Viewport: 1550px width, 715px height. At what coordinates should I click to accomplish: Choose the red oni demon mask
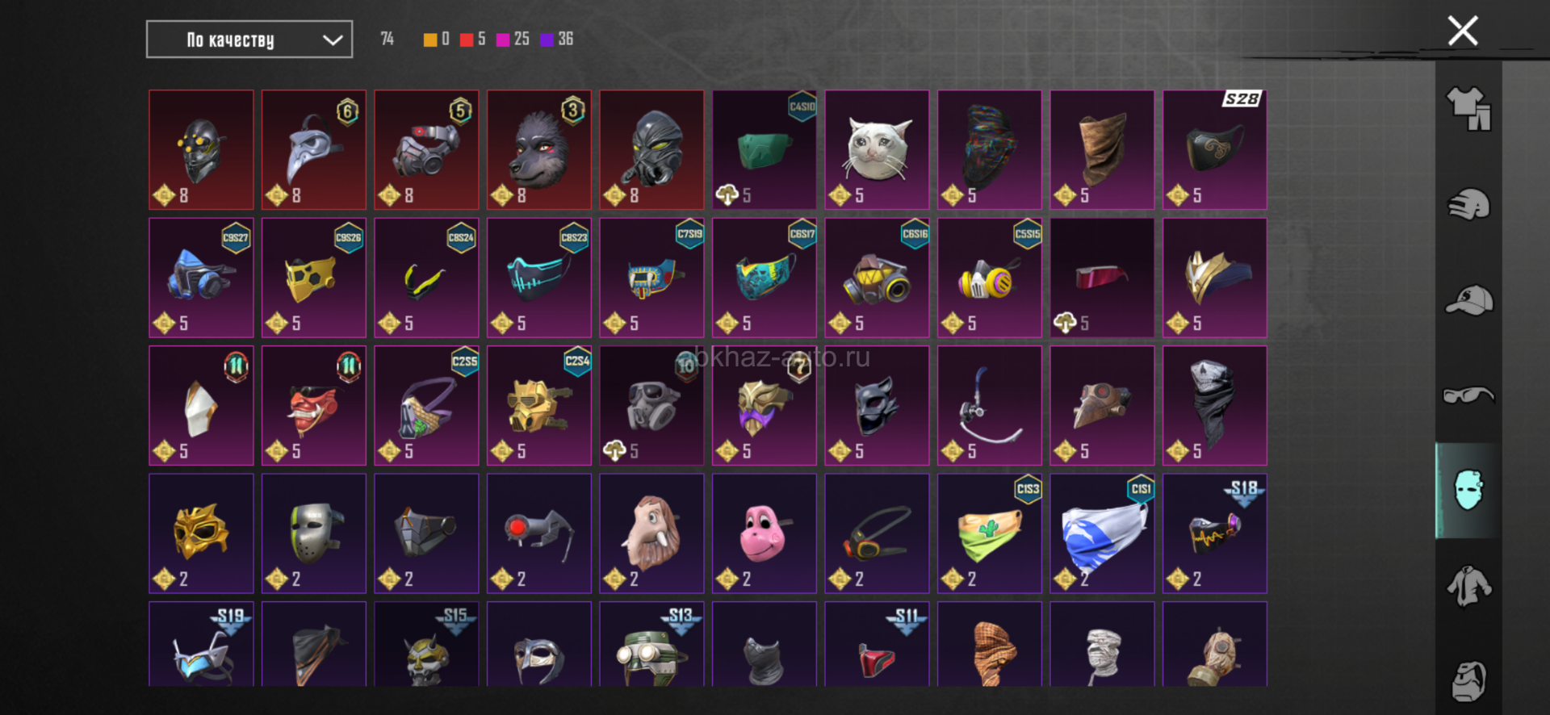pos(314,406)
